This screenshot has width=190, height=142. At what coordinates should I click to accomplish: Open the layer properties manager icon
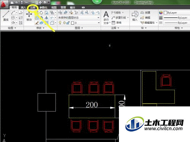click(x=60, y=12)
